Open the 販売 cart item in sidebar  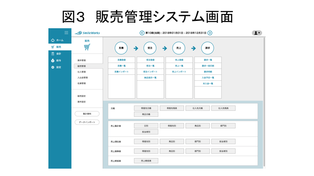60,47
